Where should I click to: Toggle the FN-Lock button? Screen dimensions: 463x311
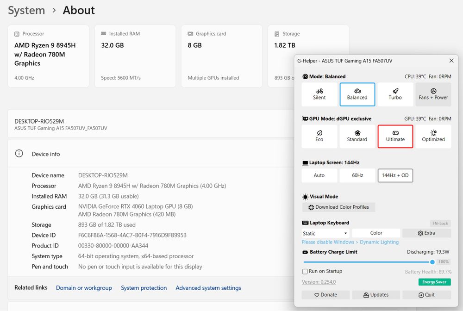[x=440, y=224]
